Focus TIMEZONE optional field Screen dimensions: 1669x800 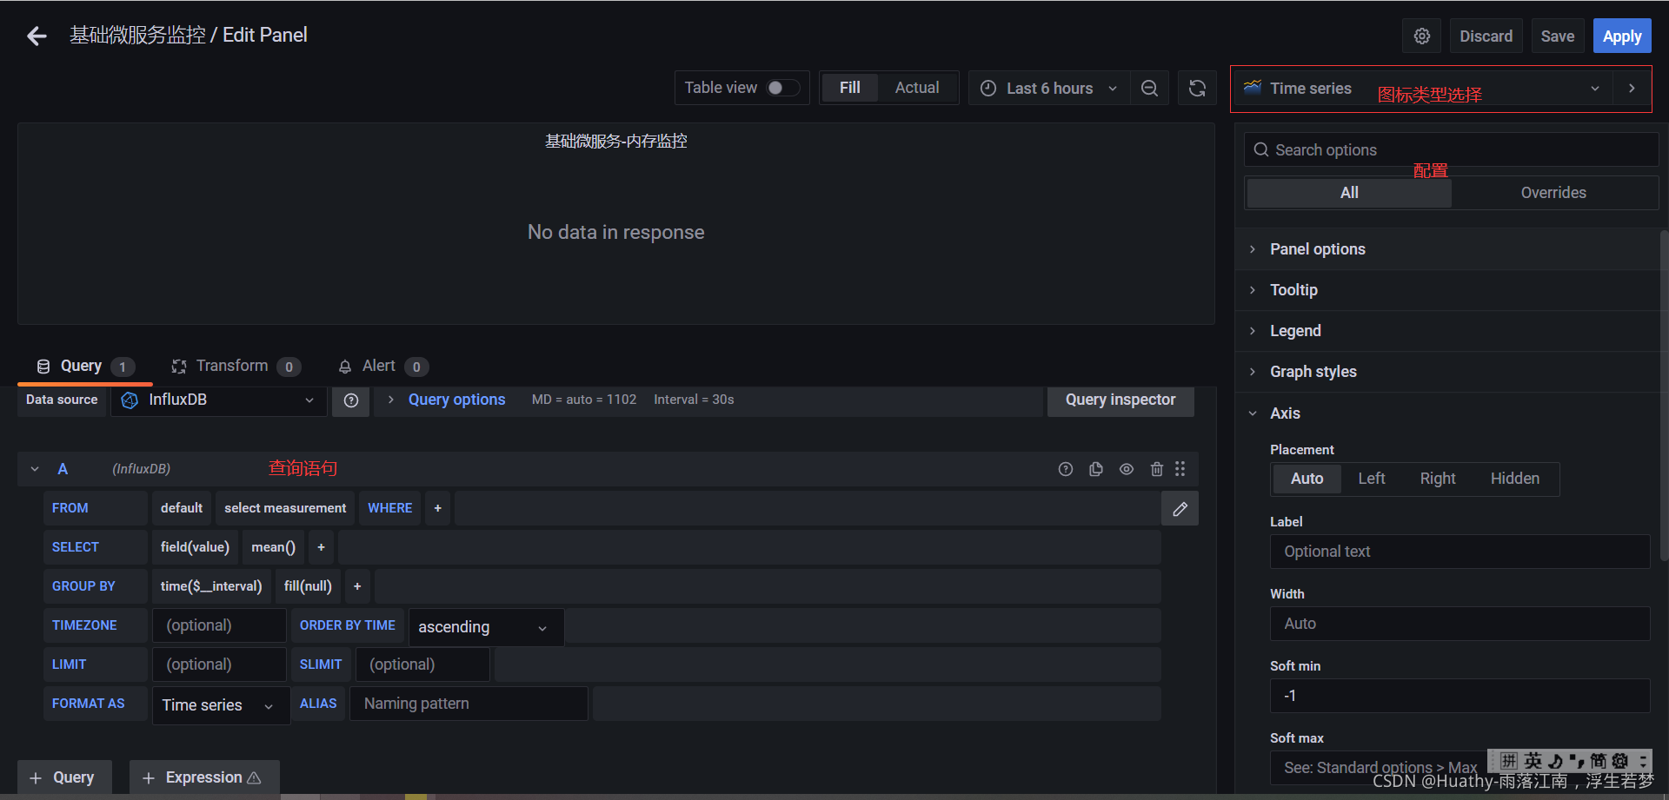point(219,625)
